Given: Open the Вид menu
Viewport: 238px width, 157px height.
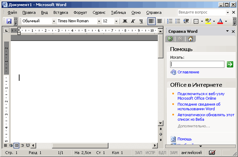Looking at the screenshot, I should coord(44,13).
